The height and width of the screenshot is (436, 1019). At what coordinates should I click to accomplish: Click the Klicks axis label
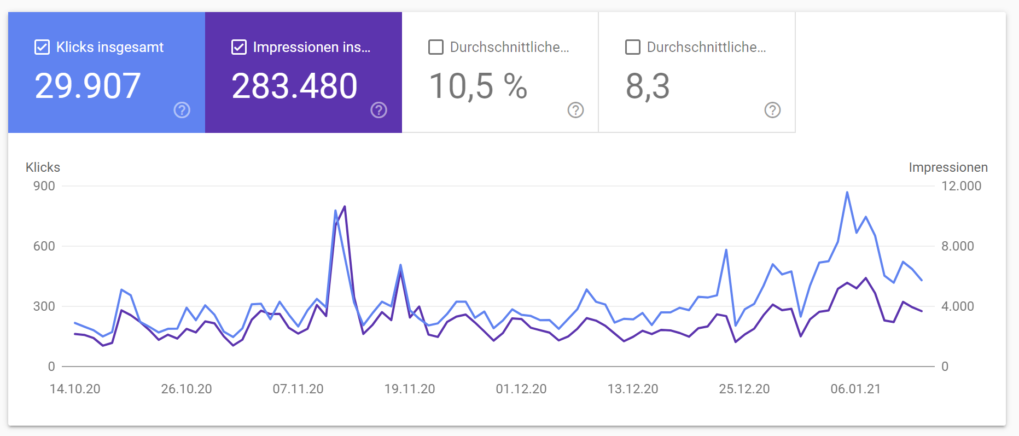(x=42, y=167)
